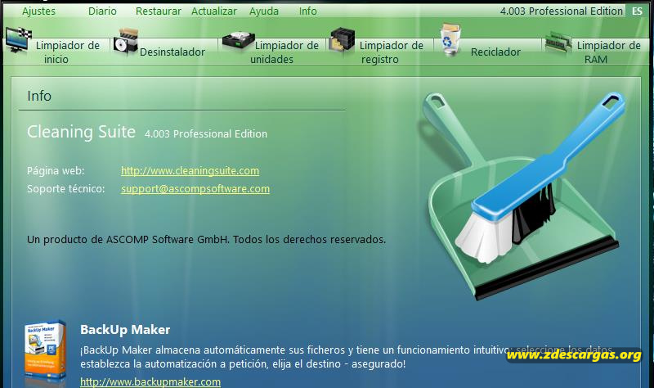Click the Limpiador de RAM memory chip icon
Screen dimensions: 654x388
558,42
